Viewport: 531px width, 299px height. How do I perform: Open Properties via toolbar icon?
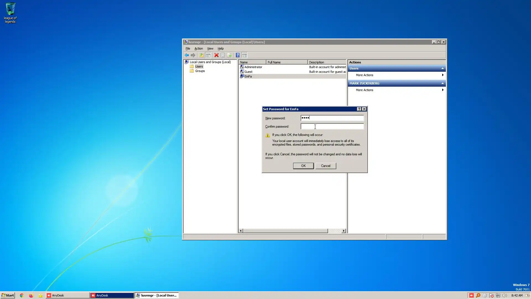click(x=223, y=55)
